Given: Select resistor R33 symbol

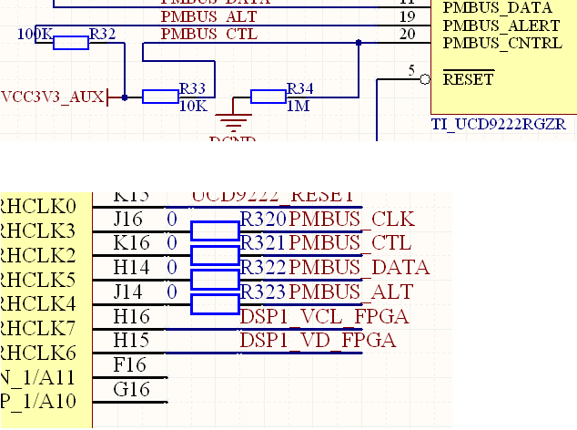Looking at the screenshot, I should point(160,97).
